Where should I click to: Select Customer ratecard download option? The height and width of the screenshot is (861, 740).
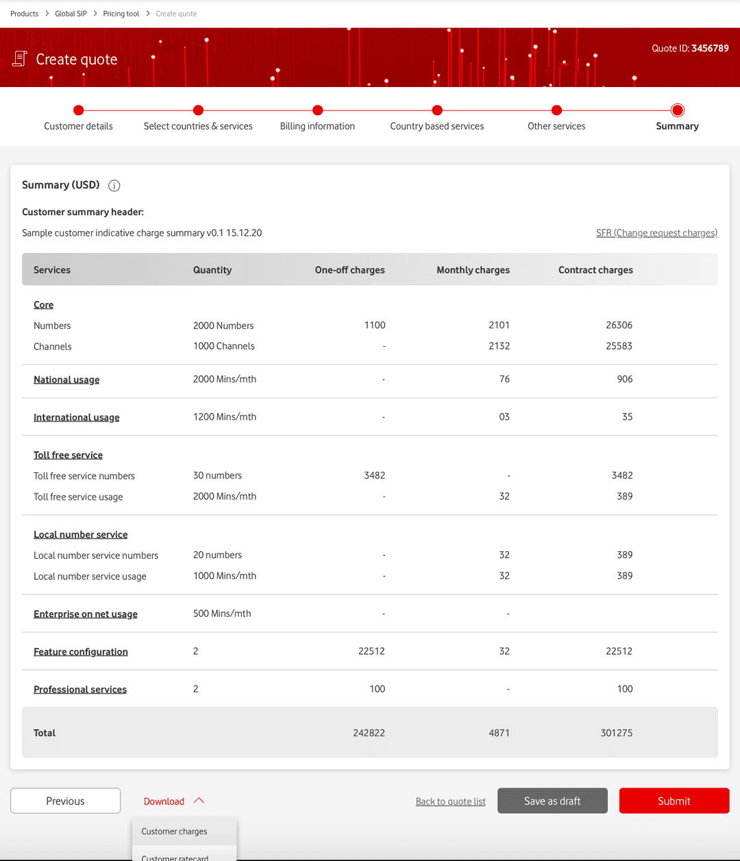click(184, 855)
